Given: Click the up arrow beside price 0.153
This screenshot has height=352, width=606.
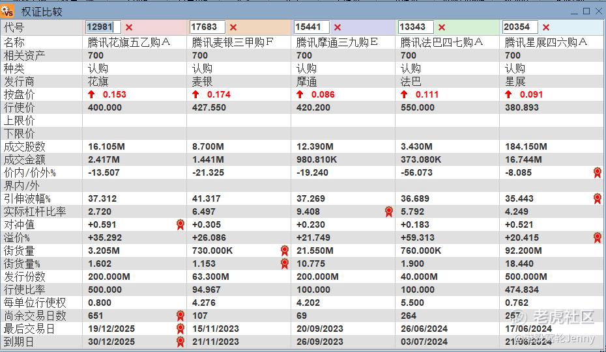Looking at the screenshot, I should (x=91, y=94).
